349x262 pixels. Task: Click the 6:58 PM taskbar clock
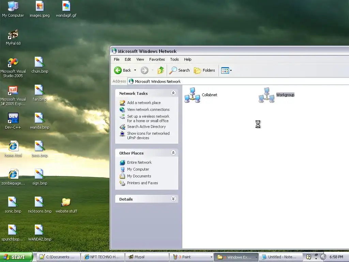336,257
